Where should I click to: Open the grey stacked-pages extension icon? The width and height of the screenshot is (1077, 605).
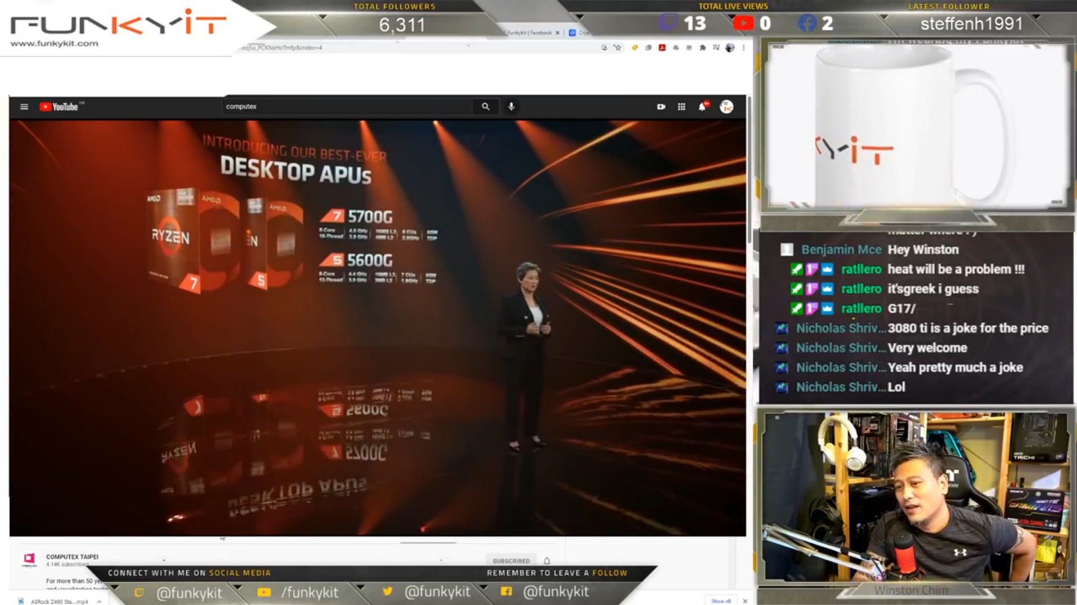point(648,48)
